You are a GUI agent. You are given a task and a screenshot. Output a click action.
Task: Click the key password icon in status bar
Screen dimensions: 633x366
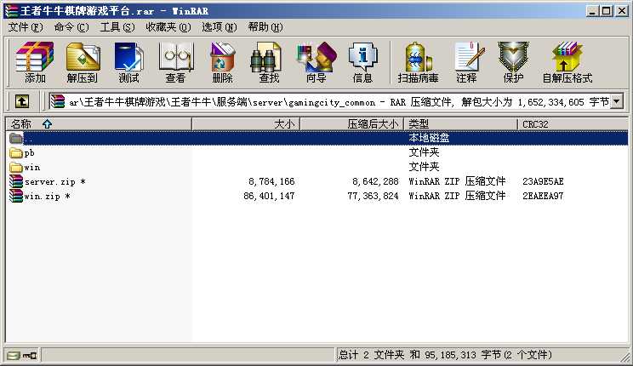(30, 356)
